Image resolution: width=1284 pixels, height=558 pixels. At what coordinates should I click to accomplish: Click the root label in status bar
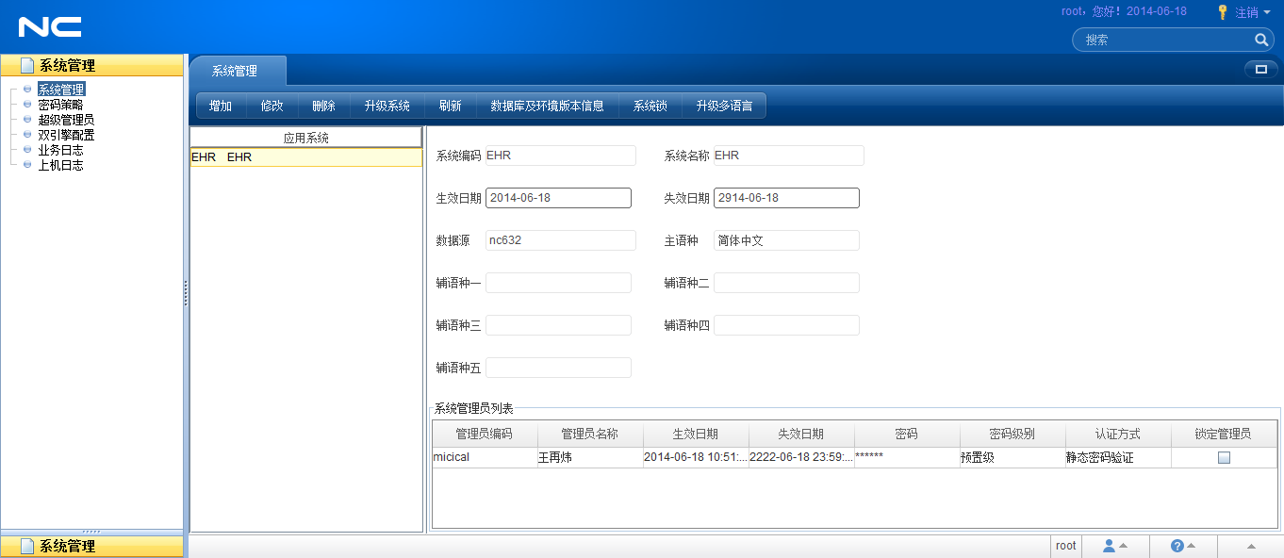[1066, 546]
